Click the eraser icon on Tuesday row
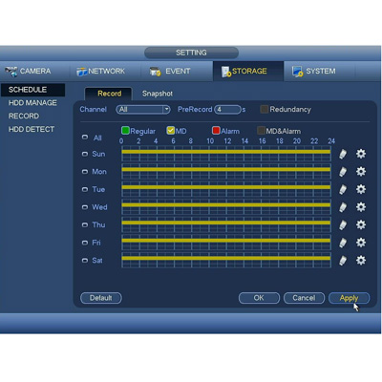The image size is (382, 382). (343, 190)
